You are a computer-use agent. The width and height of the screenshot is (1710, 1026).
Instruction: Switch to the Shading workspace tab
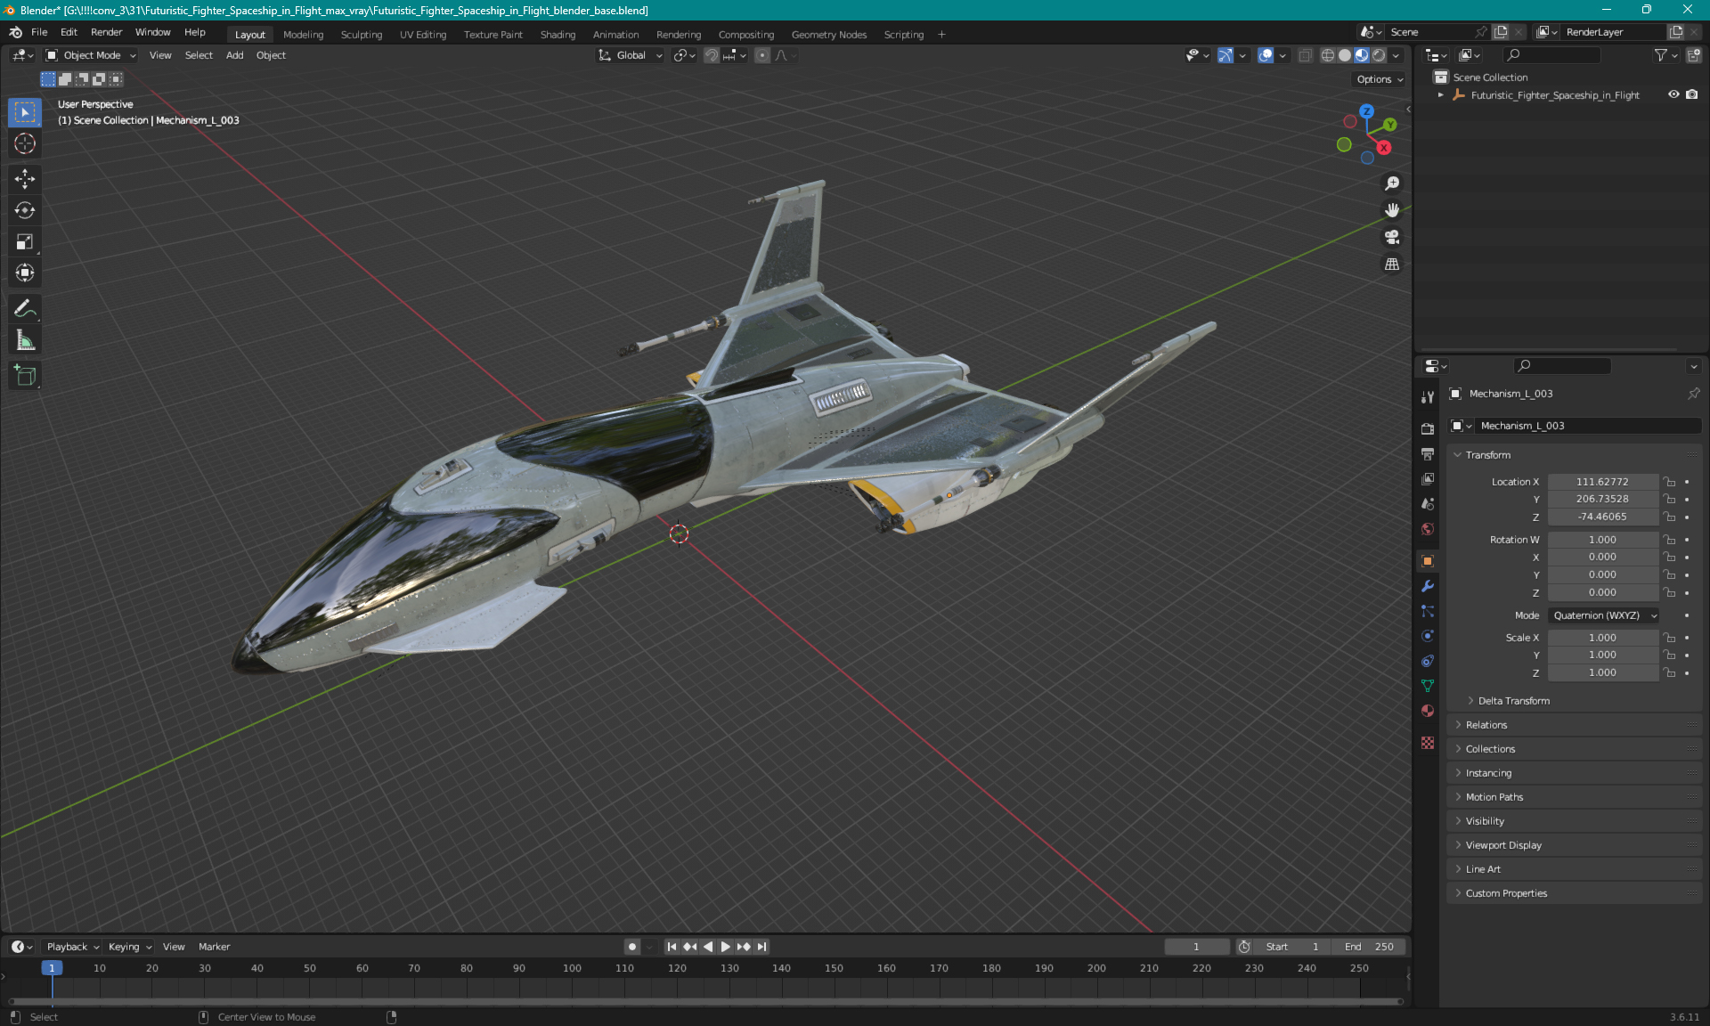[x=556, y=33]
